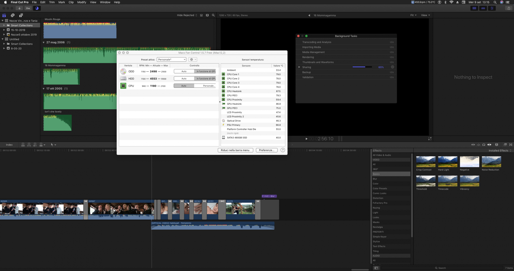The width and height of the screenshot is (514, 271).
Task: Click the Preferenze... button
Action: 267,150
